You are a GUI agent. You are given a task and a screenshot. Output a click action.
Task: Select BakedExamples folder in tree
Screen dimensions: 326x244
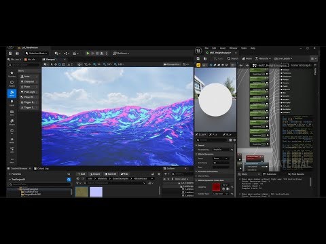click(30, 189)
